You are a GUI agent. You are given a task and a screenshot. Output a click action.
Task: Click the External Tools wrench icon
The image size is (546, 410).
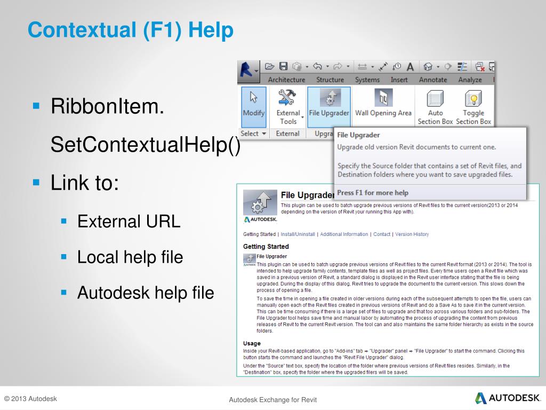pyautogui.click(x=287, y=98)
